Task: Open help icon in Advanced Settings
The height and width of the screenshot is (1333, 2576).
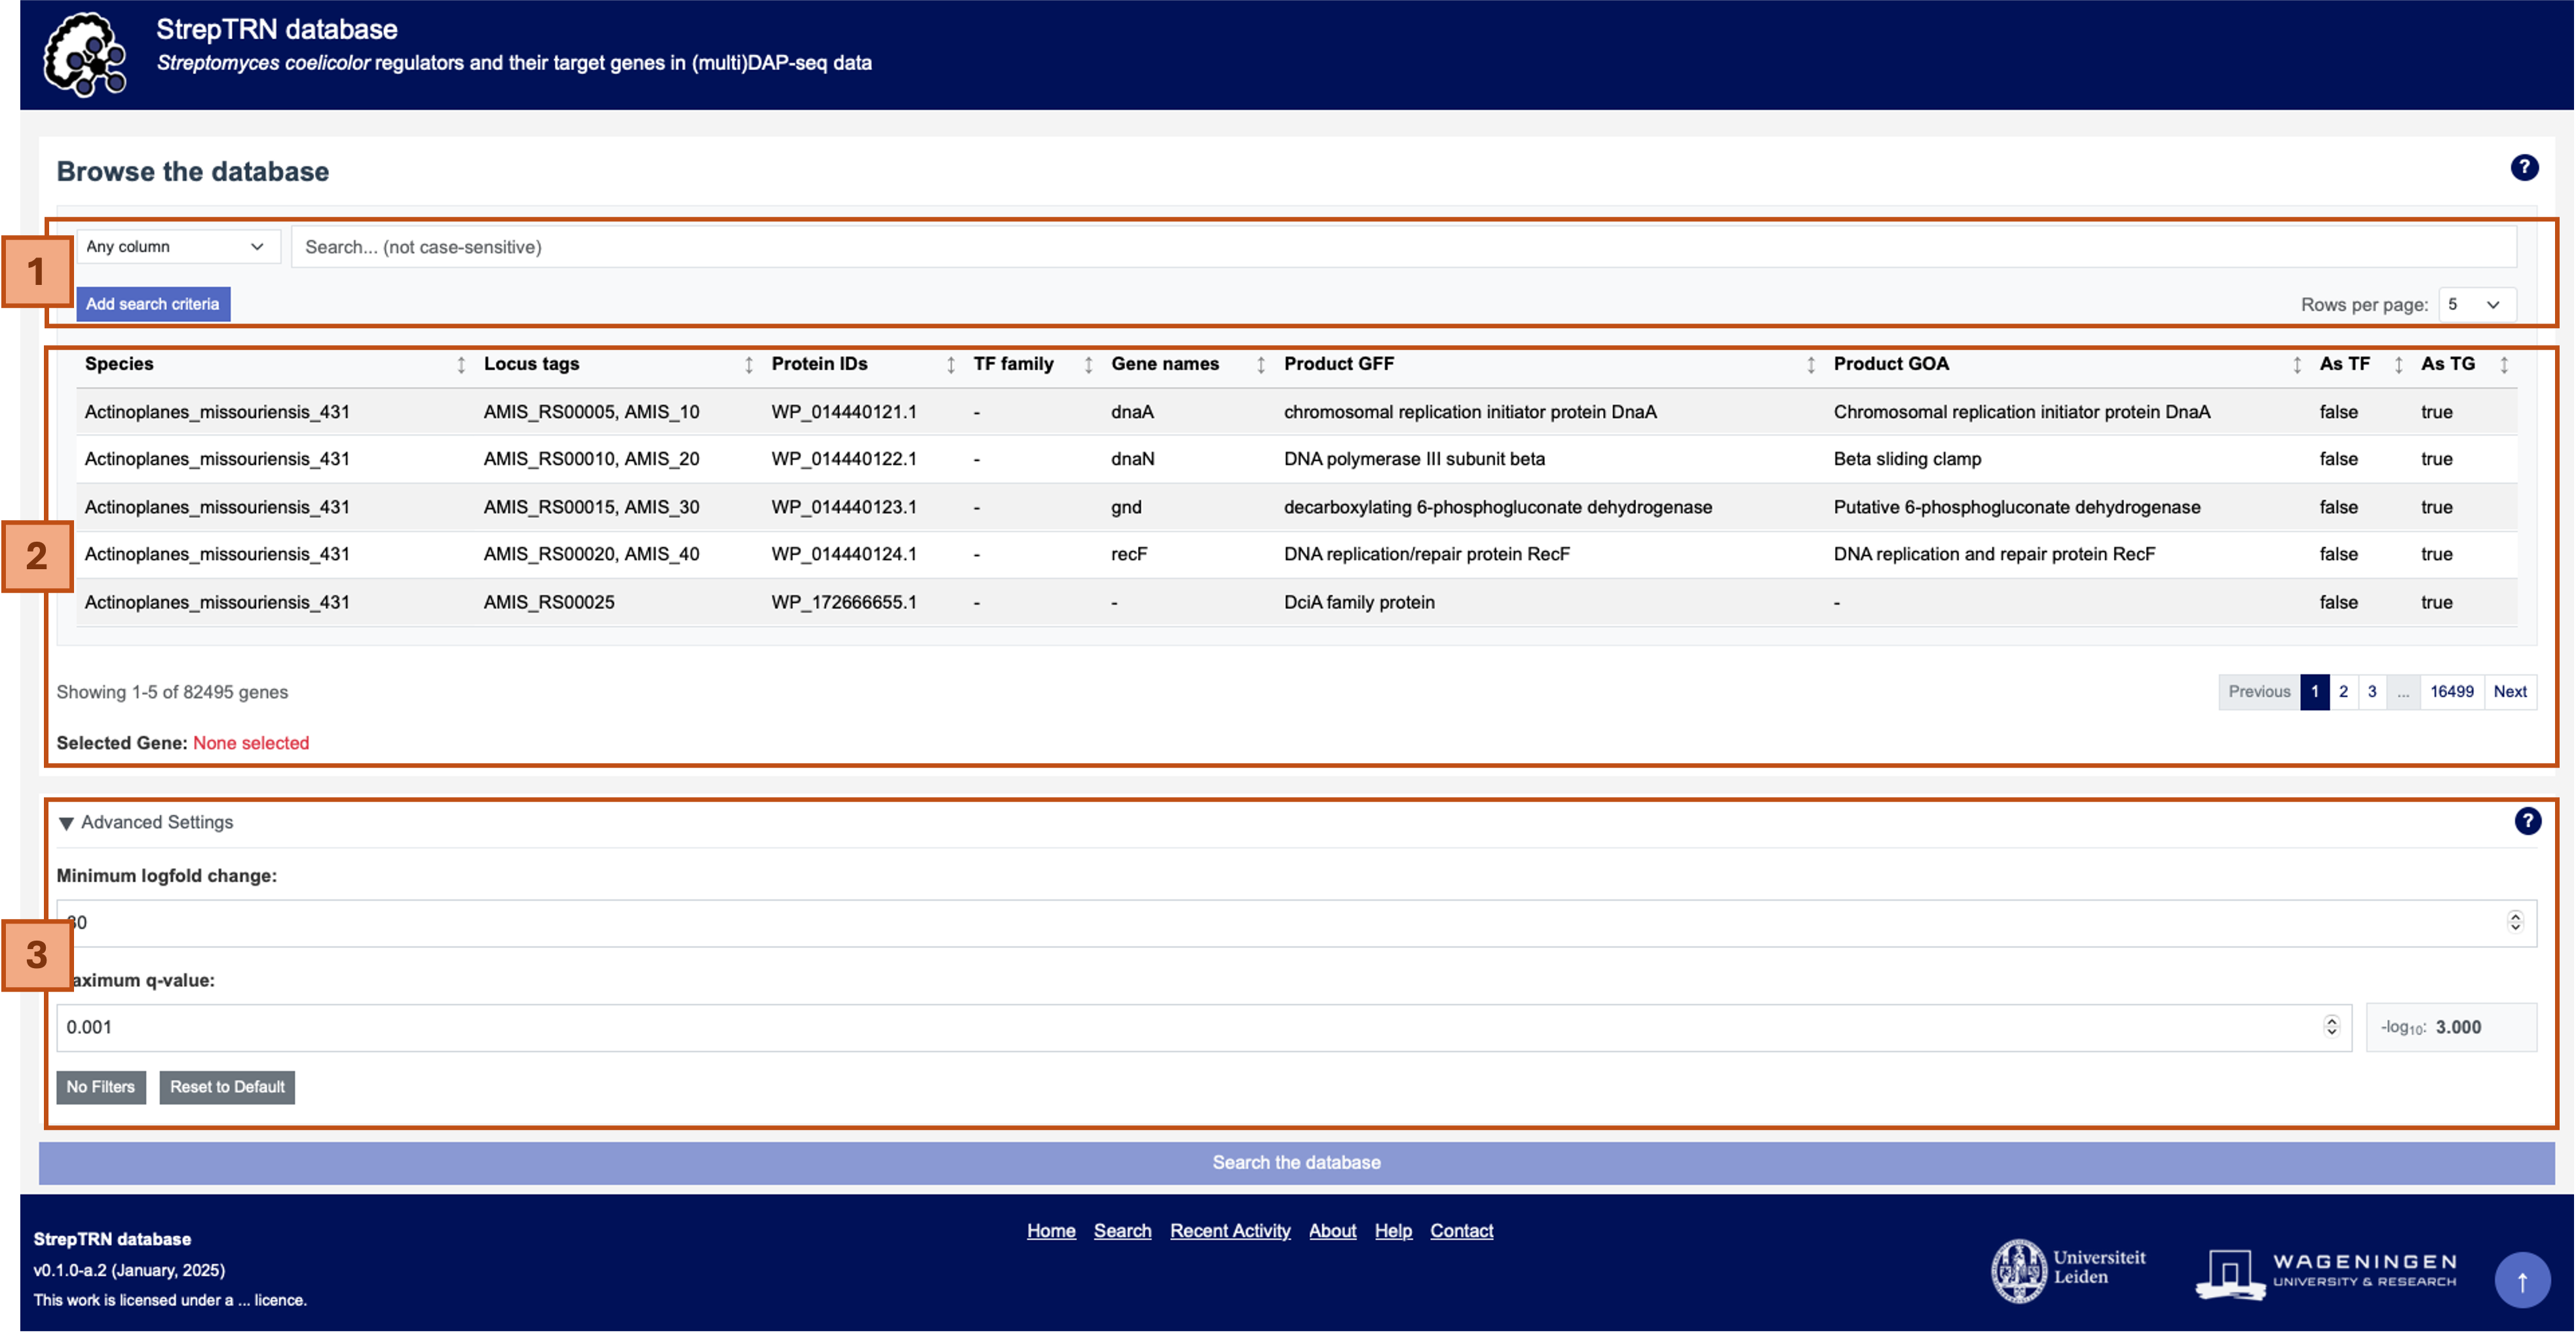Action: click(2527, 821)
